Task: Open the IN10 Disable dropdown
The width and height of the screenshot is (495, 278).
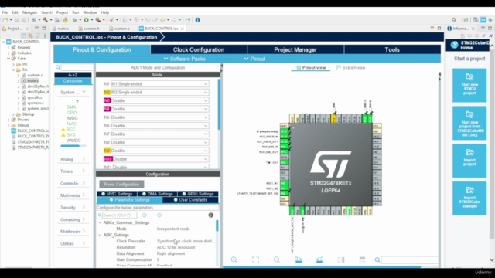Action: (x=160, y=159)
